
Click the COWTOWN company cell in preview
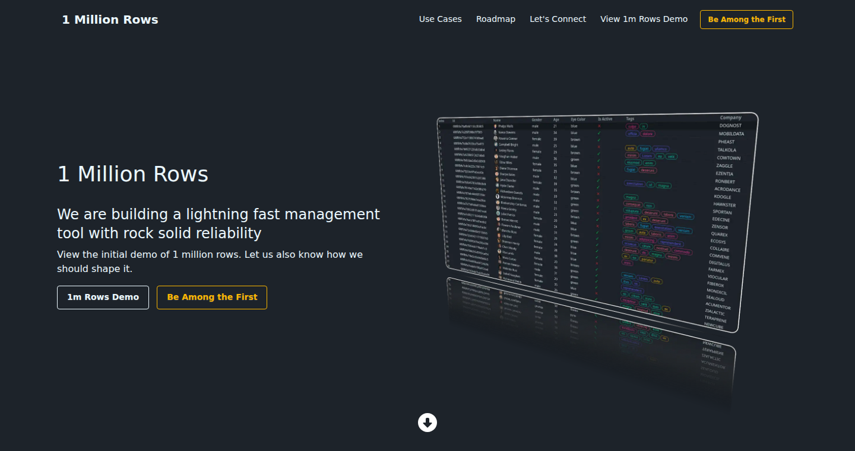point(729,158)
